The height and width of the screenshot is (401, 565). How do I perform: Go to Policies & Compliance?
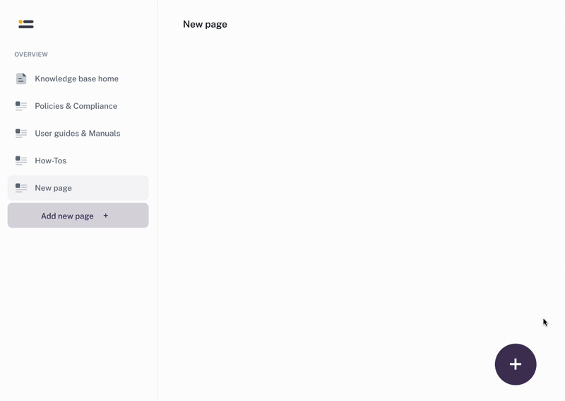click(x=76, y=106)
